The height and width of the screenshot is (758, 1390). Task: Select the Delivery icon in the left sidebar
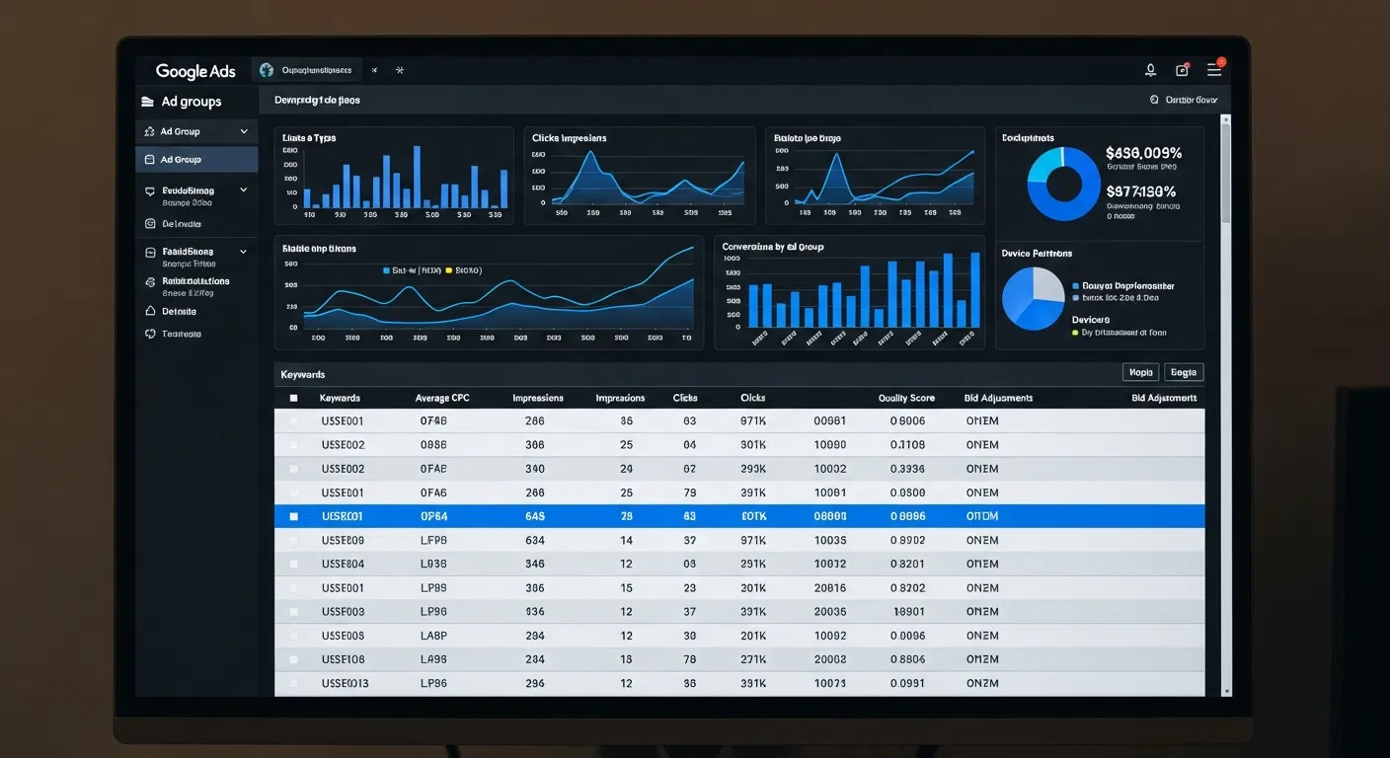(x=150, y=224)
